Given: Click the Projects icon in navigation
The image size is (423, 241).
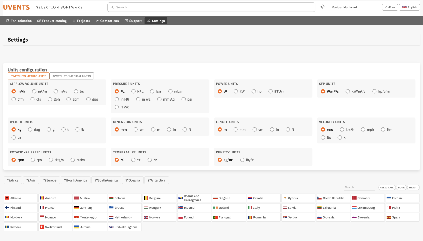Looking at the screenshot, I should (x=74, y=21).
